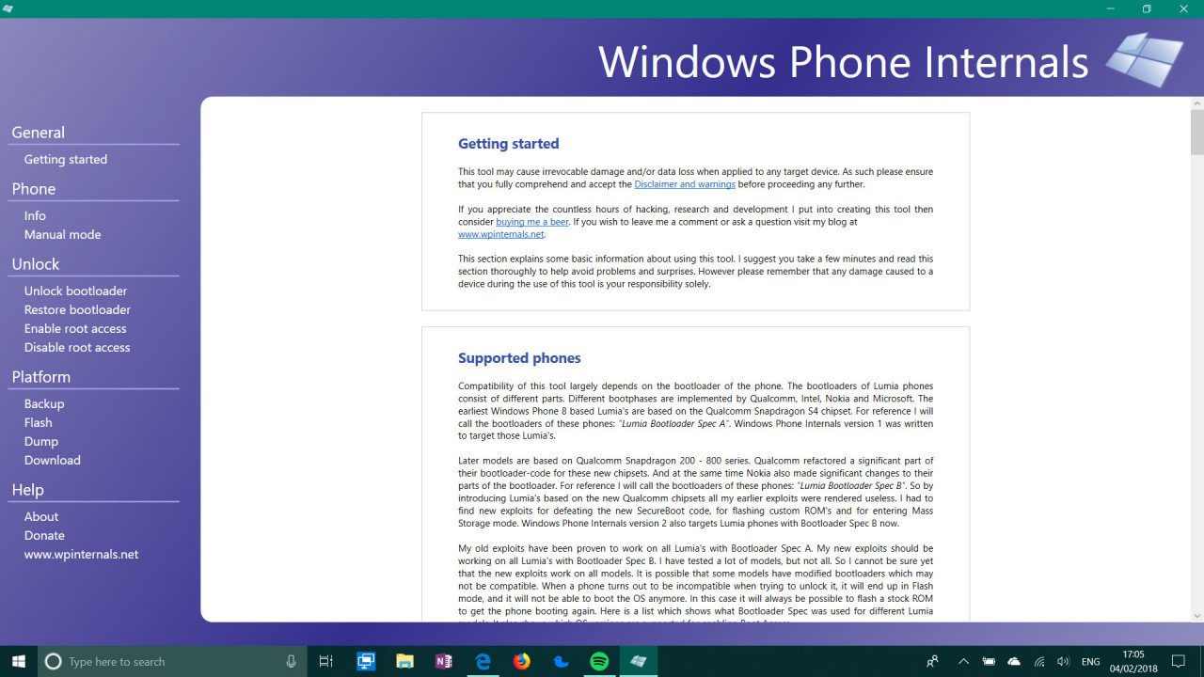Show hidden system tray icons
This screenshot has width=1204, height=677.
pos(963,661)
